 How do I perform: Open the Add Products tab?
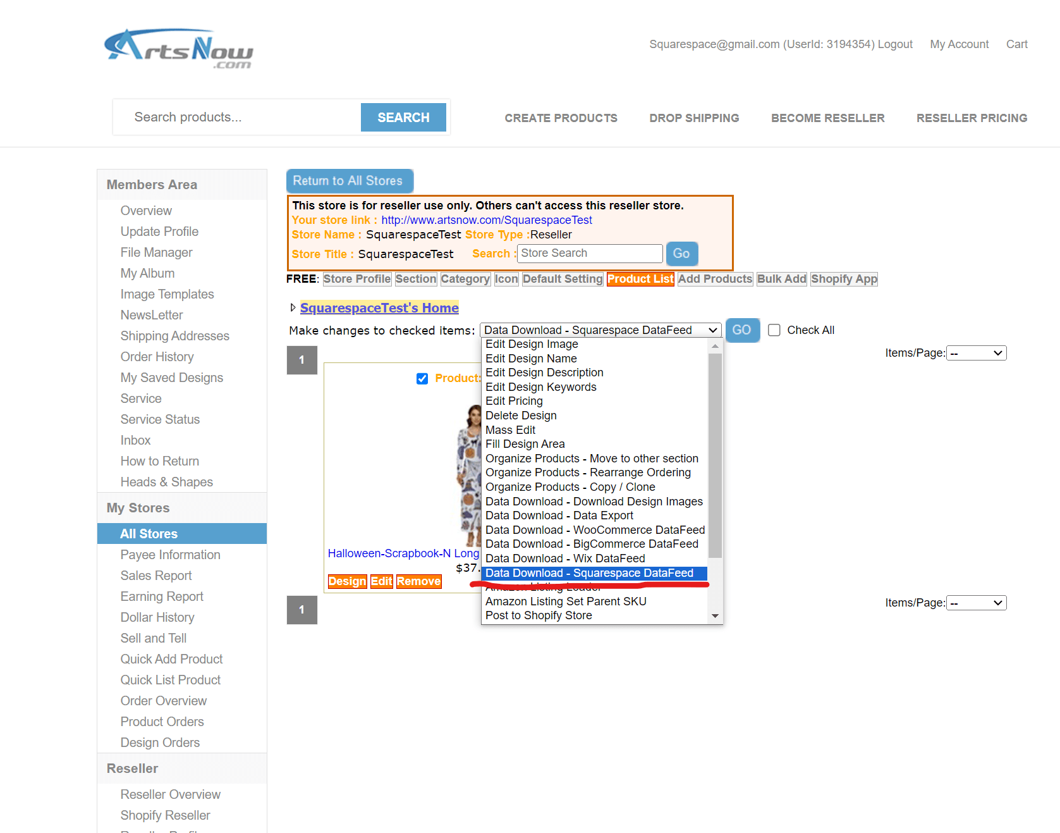coord(715,279)
